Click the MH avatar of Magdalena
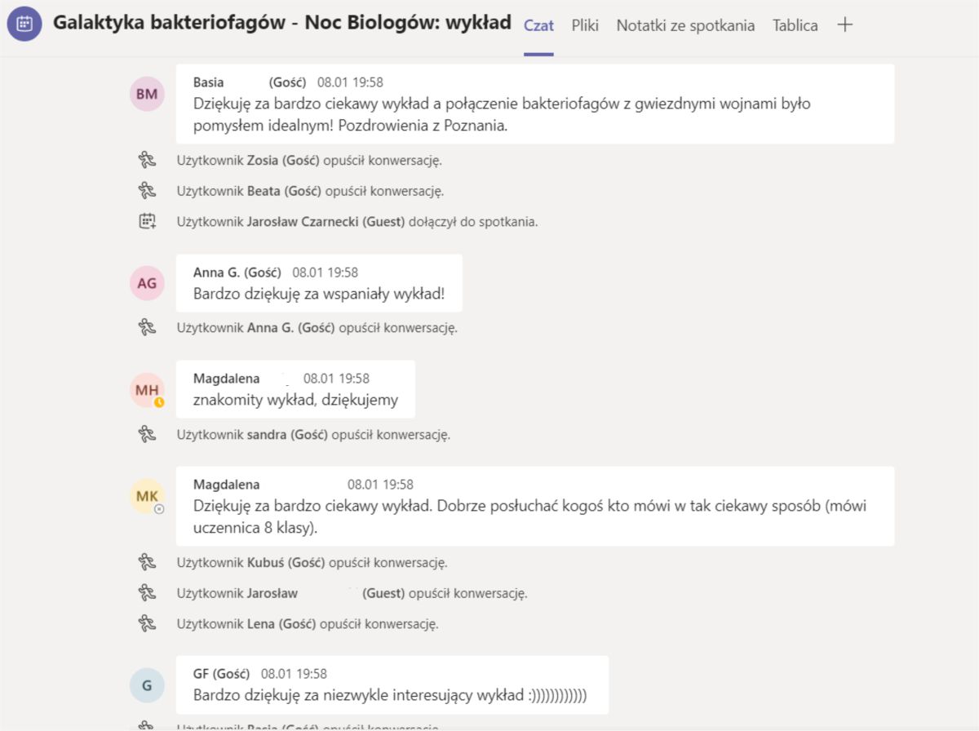Image resolution: width=979 pixels, height=731 pixels. coord(147,390)
